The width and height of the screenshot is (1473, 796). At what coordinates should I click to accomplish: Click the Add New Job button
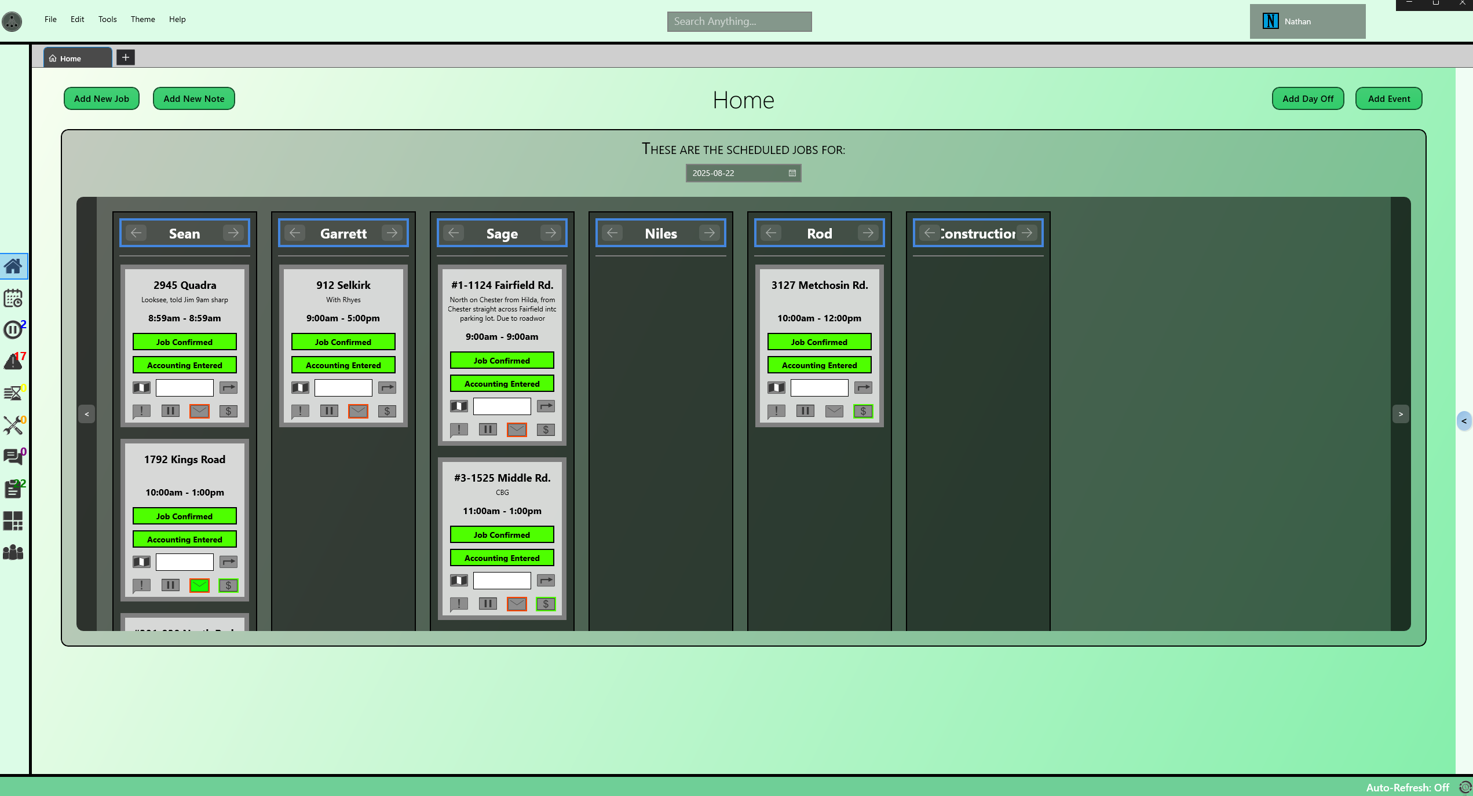101,99
